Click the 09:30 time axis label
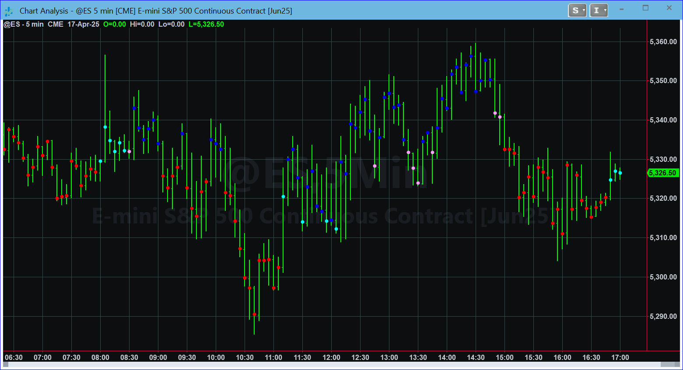 pyautogui.click(x=187, y=357)
